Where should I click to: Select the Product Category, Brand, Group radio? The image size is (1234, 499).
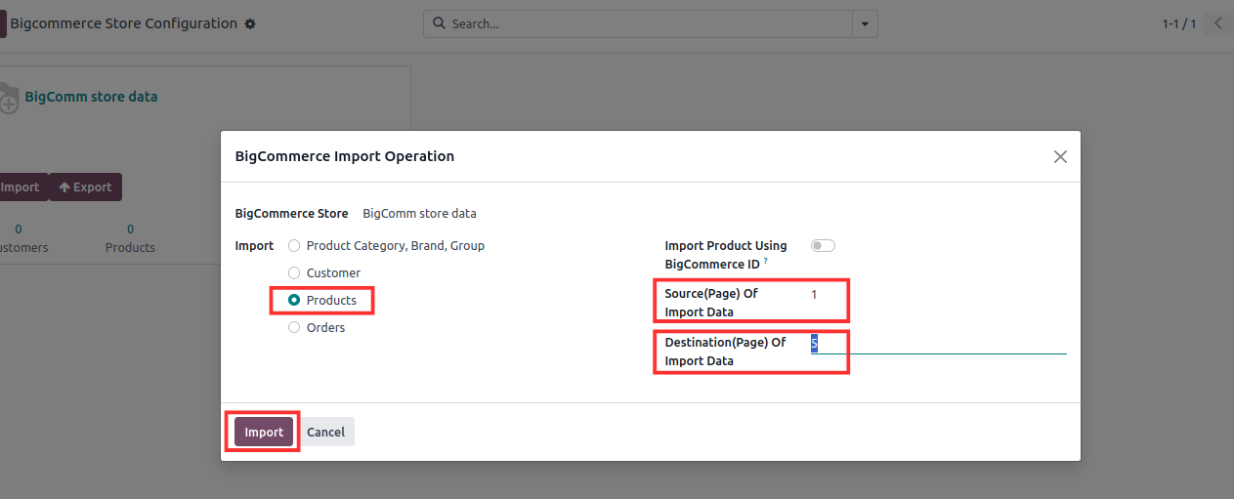tap(294, 246)
